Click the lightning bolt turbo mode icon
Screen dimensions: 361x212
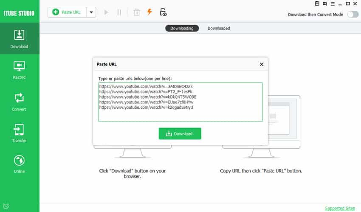click(149, 12)
